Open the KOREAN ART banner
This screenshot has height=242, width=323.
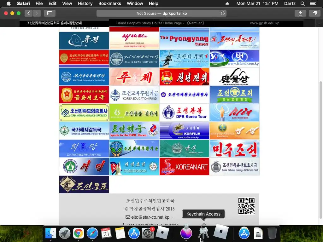point(184,166)
